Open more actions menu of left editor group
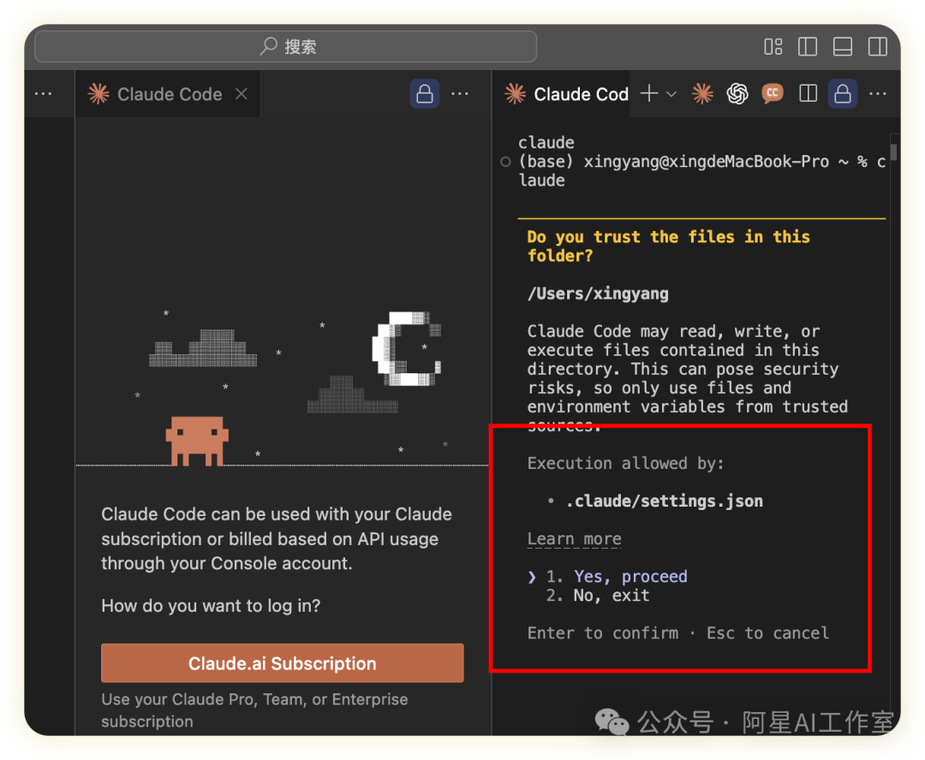 point(460,94)
